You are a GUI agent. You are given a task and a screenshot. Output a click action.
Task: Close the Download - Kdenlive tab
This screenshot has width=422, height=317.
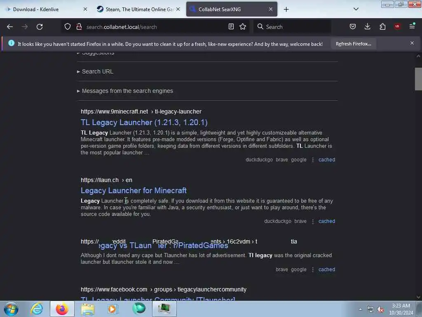point(85,9)
